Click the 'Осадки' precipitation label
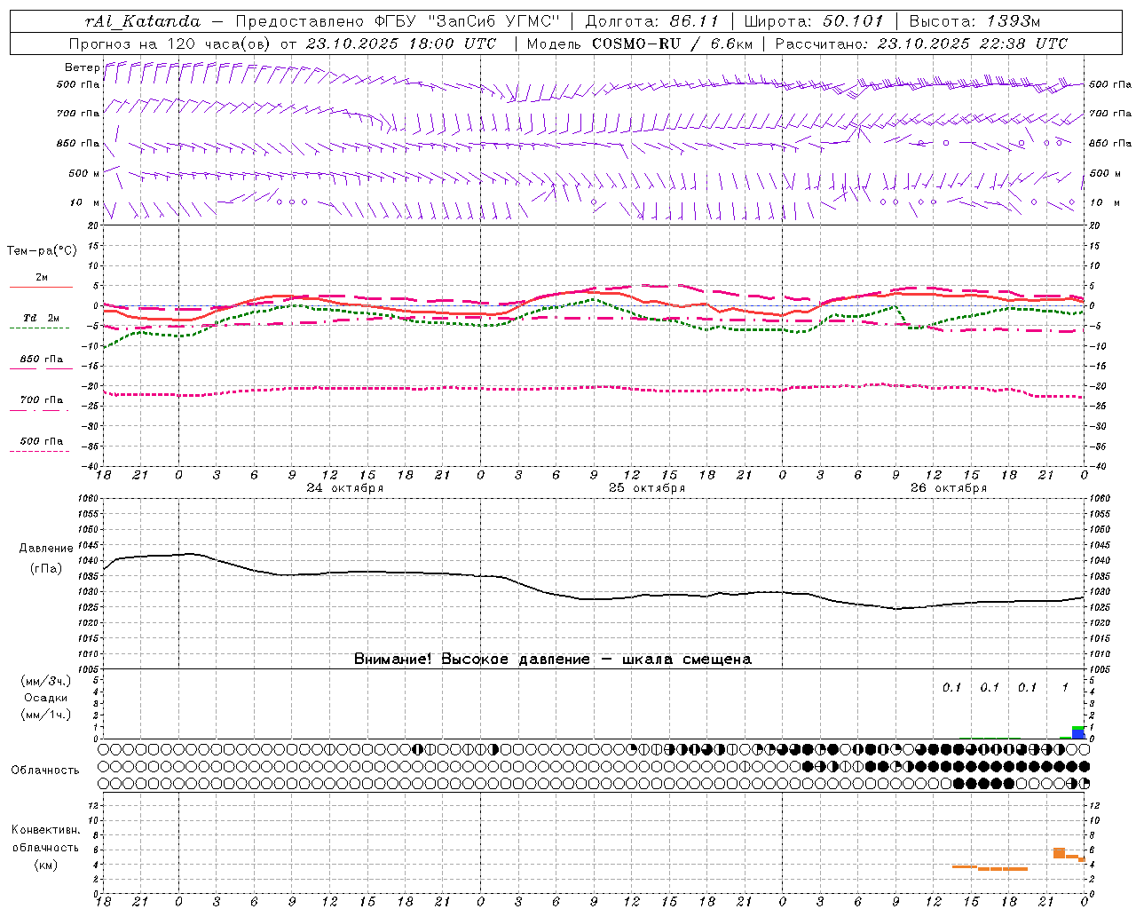The height and width of the screenshot is (909, 1136). pos(45,698)
